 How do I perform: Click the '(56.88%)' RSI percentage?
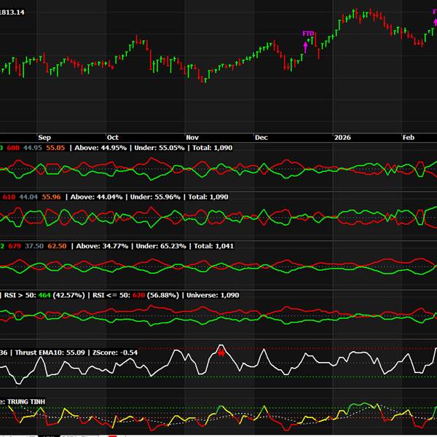point(162,295)
